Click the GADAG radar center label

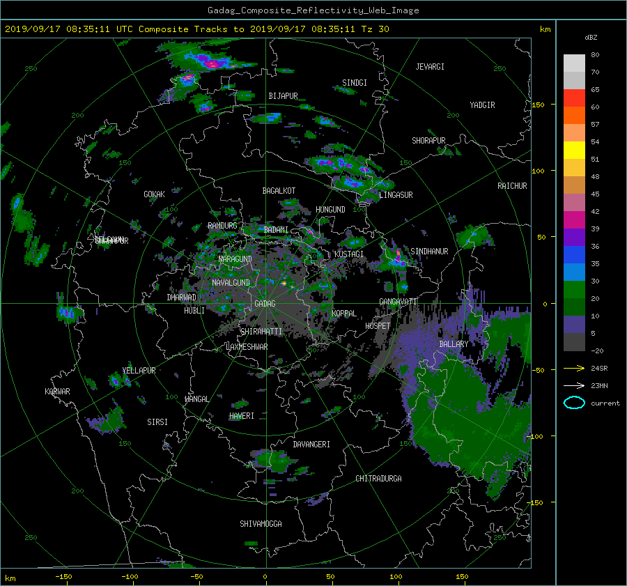pos(265,304)
